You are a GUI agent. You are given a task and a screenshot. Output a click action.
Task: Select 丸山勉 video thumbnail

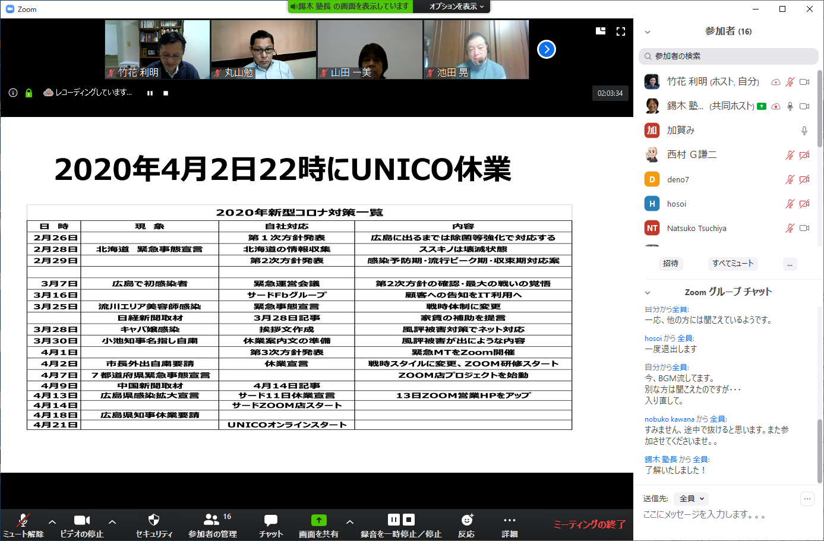click(264, 49)
